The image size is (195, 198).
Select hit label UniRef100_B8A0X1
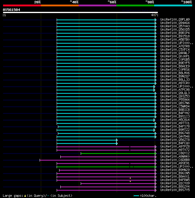tap(175, 177)
